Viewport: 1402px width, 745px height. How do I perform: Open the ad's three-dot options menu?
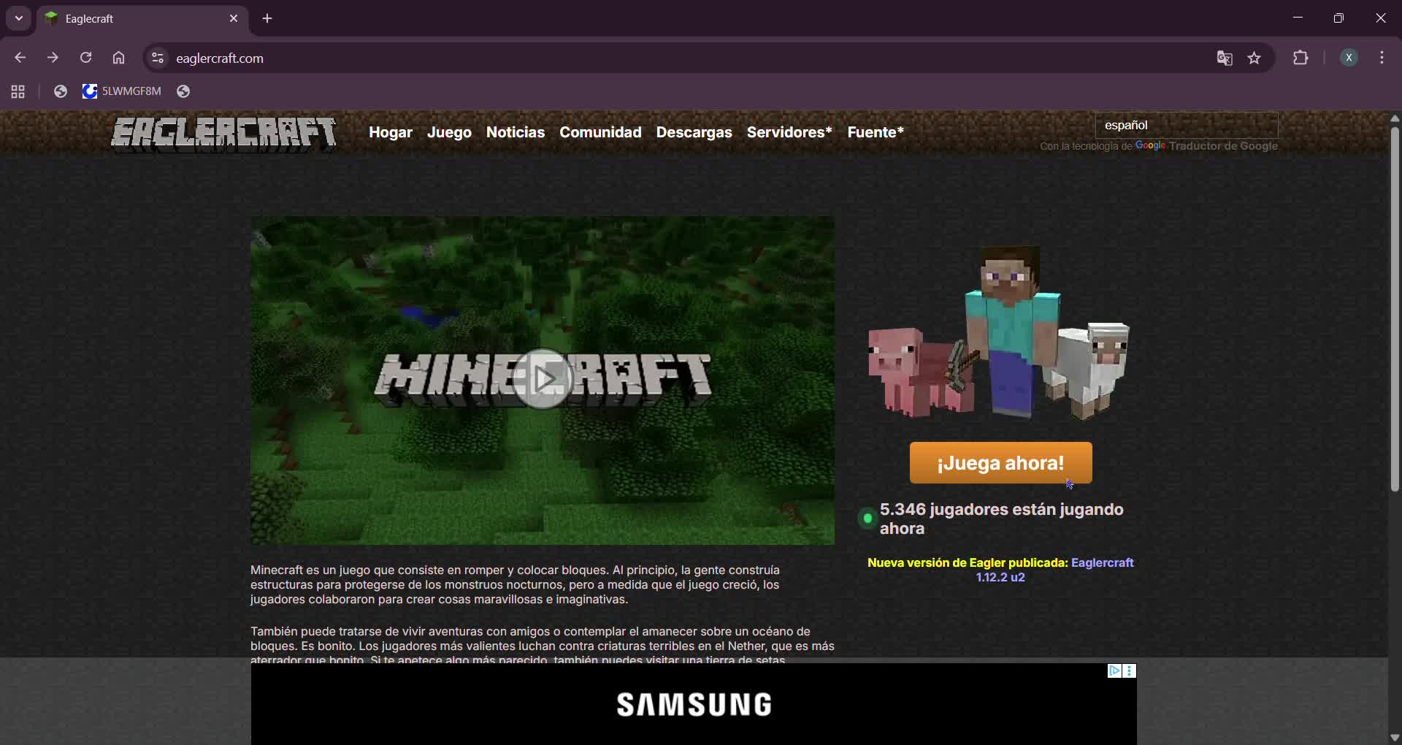[x=1130, y=670]
